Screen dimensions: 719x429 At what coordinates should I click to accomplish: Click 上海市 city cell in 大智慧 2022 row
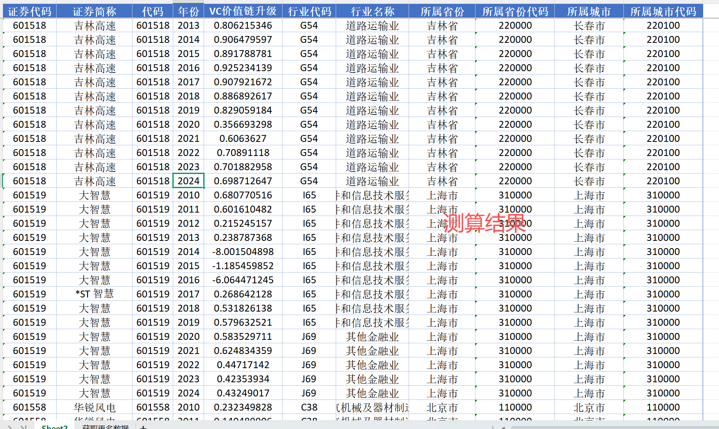589,365
